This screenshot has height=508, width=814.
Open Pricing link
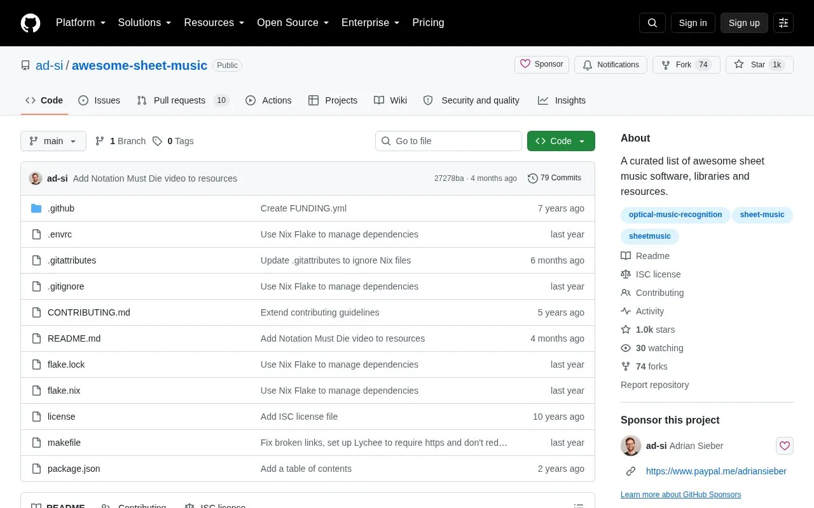tap(428, 23)
